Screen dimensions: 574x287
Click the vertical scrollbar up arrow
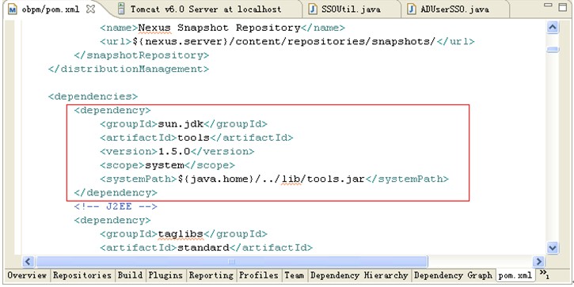[x=553, y=28]
